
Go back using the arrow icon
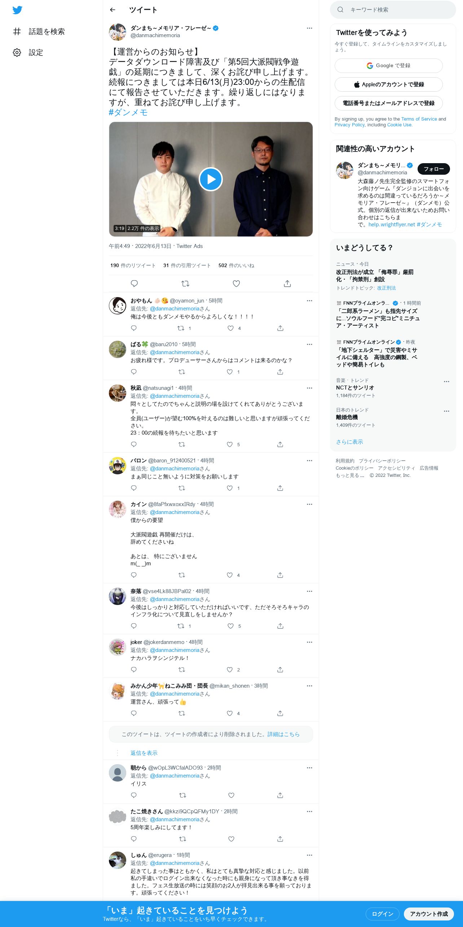[x=113, y=10]
